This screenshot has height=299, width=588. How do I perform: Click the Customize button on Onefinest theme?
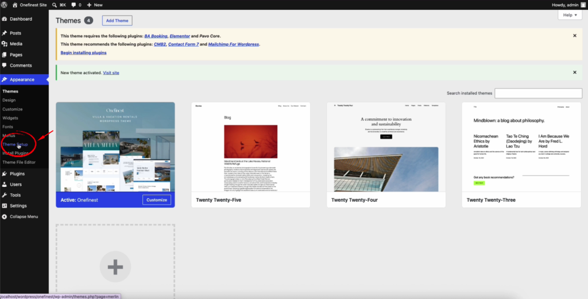click(x=157, y=200)
